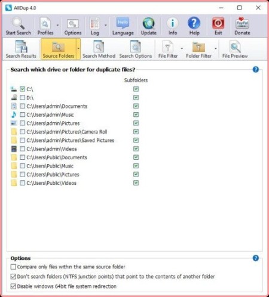This screenshot has height=297, width=269.
Task: Check the C:\Users\Public\Music checkbox
Action: tap(22, 166)
